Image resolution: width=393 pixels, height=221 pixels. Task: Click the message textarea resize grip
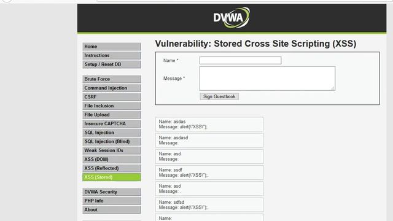[x=333, y=88]
